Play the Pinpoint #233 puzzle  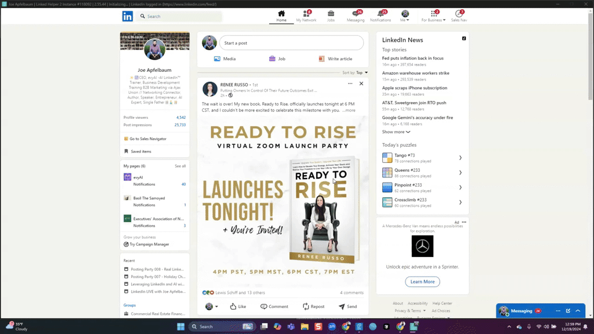point(422,187)
